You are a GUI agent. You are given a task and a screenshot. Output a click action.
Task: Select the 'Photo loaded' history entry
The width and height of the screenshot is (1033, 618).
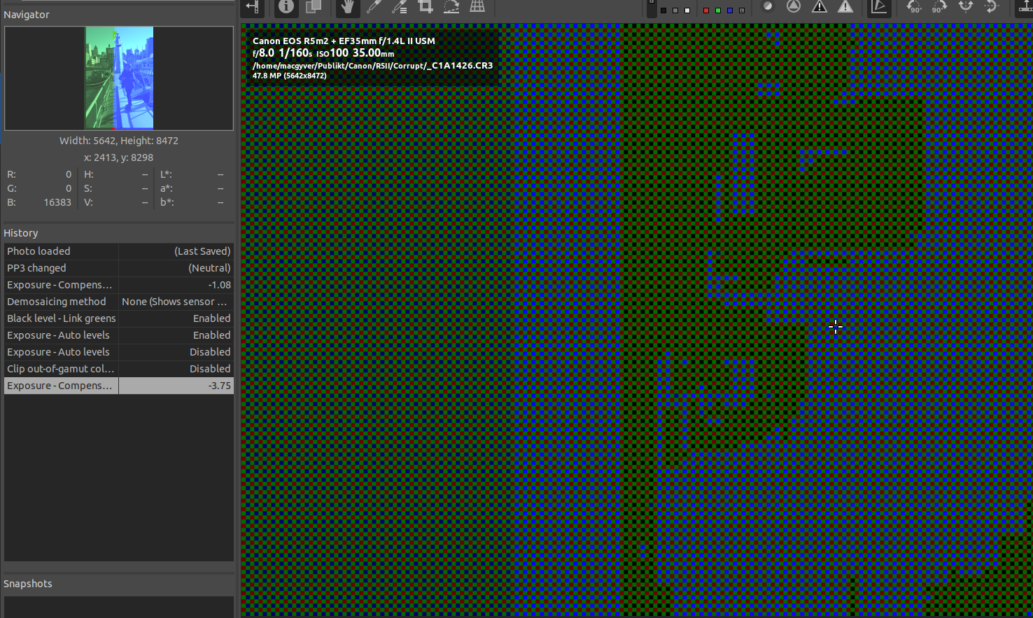[x=59, y=251]
